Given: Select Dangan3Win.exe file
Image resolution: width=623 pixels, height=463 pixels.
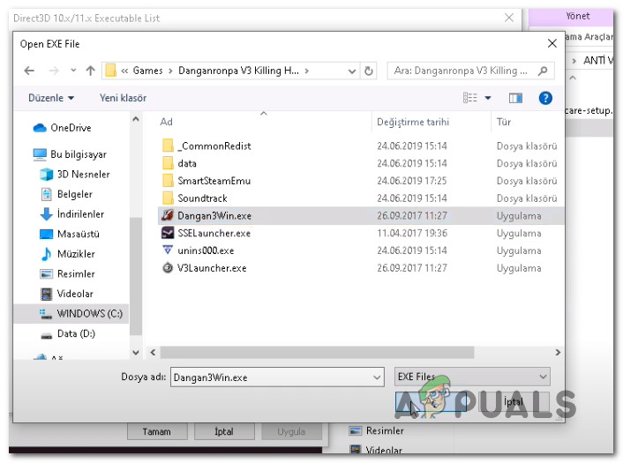Looking at the screenshot, I should pos(361,215).
